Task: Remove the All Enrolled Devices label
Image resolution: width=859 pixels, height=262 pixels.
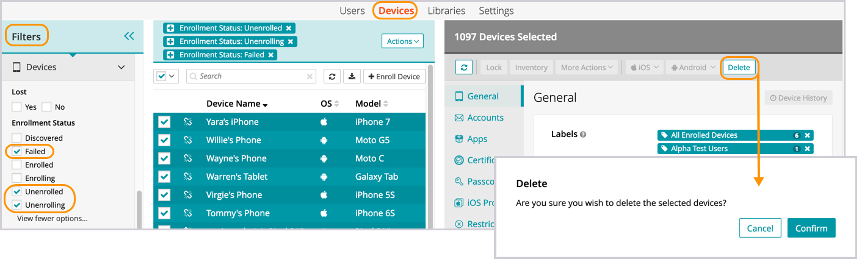Action: click(x=807, y=135)
